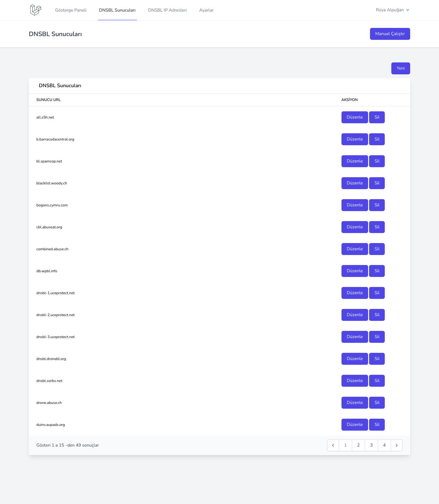439x504 pixels.
Task: Edit dnsbl-1.uceprotect.net server
Action: click(x=355, y=293)
